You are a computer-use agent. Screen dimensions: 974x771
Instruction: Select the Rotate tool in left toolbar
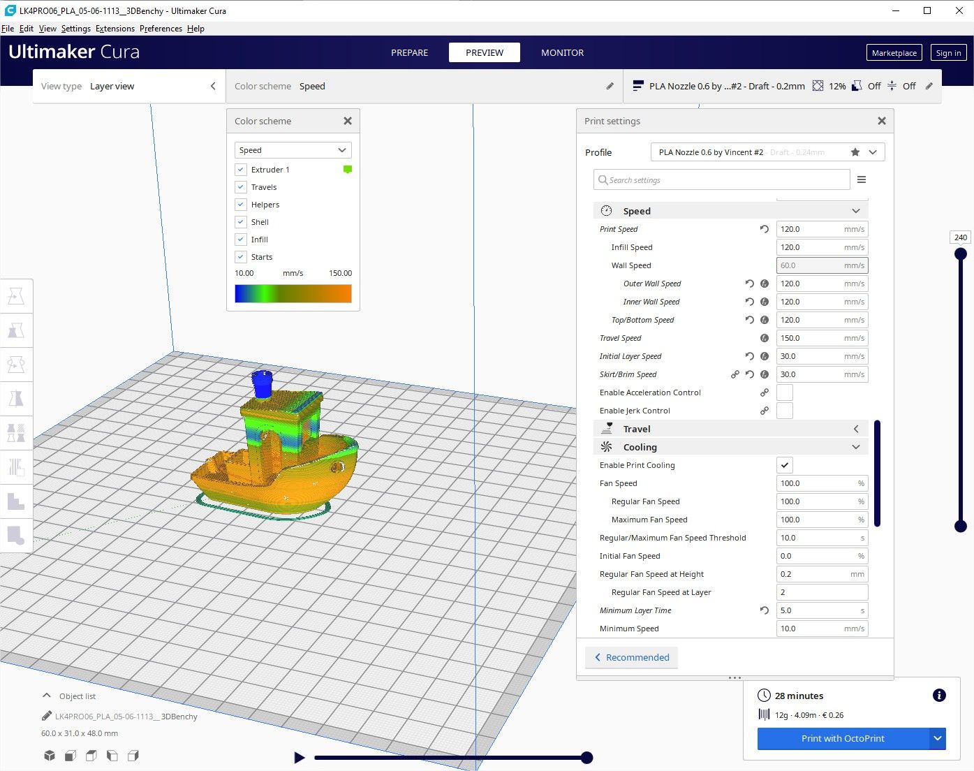coord(16,365)
